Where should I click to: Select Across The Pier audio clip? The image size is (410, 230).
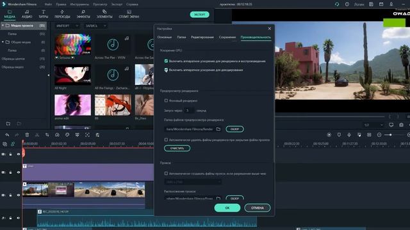click(x=113, y=44)
